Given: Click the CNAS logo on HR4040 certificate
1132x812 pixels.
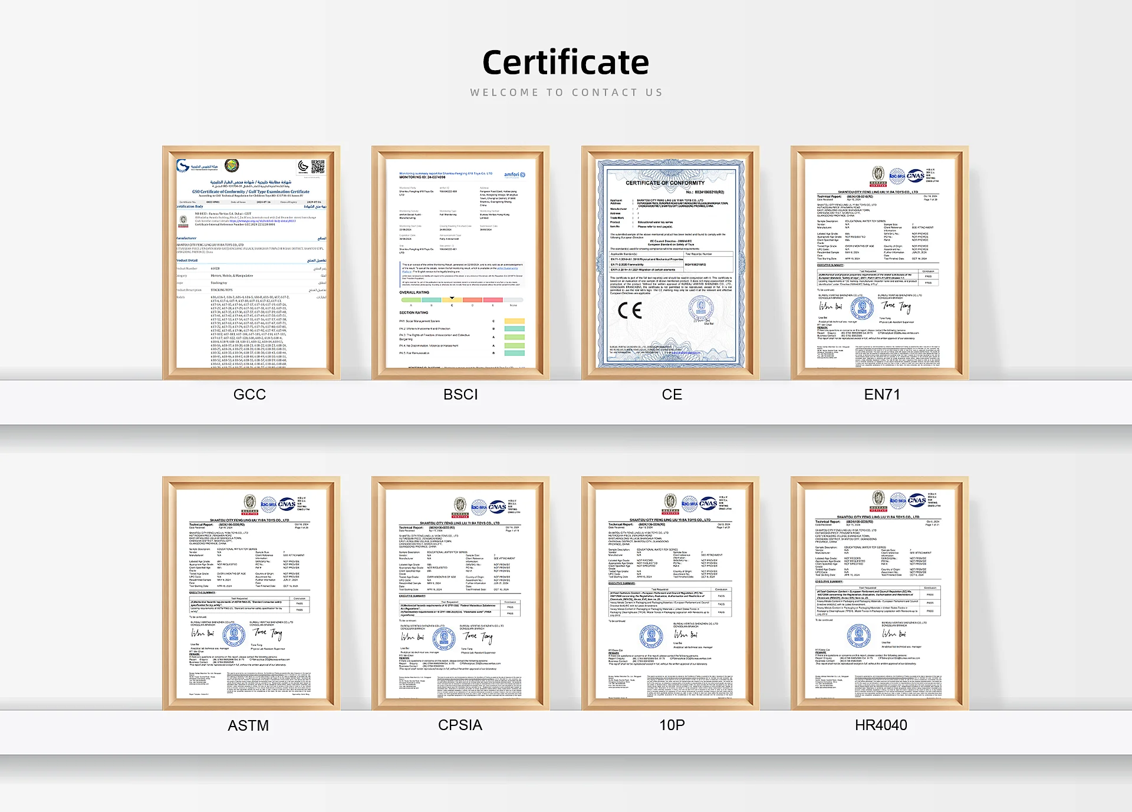Looking at the screenshot, I should pos(916,500).
